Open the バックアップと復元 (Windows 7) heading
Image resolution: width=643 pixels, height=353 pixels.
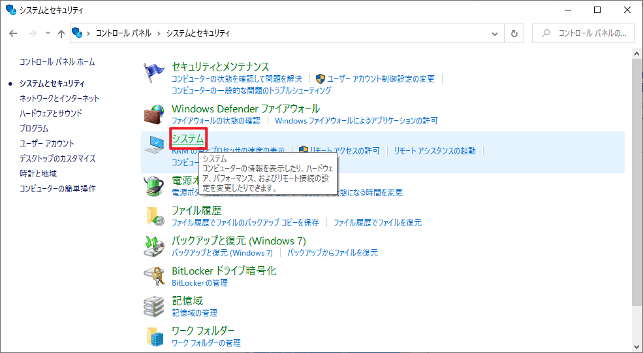(239, 241)
